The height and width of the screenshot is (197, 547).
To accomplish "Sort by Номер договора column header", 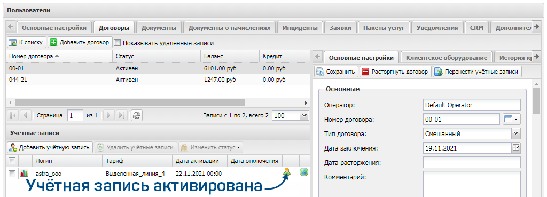I will click(x=59, y=56).
